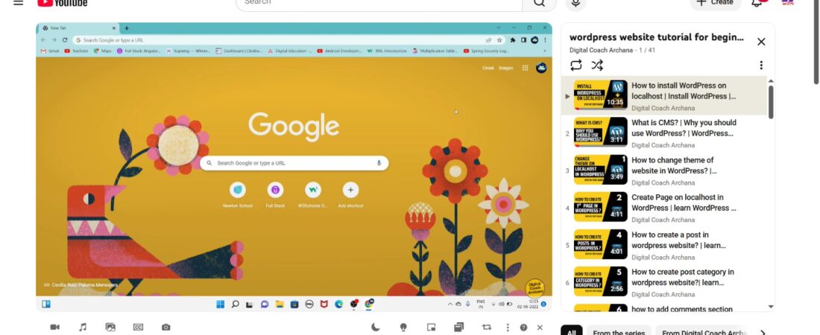The image size is (820, 335).
Task: Click 'Digital Coach Archana' under the change theme item
Action: [663, 183]
